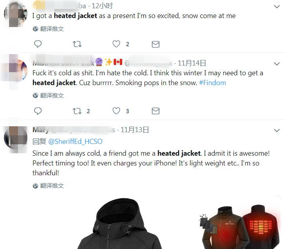
Task: Reply to the #Findom cold weather tweet
Action: point(38,111)
